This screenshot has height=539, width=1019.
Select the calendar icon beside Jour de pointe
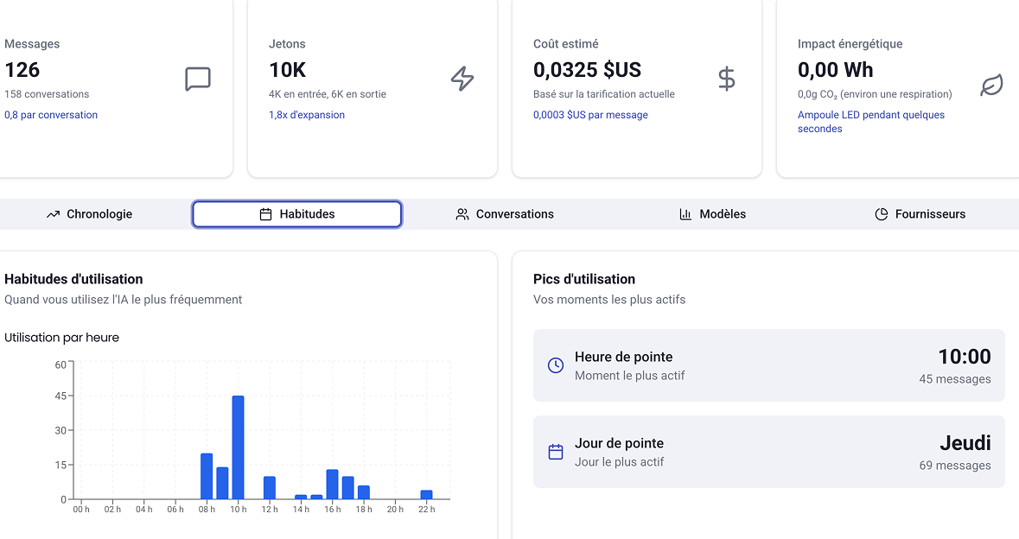coord(554,451)
